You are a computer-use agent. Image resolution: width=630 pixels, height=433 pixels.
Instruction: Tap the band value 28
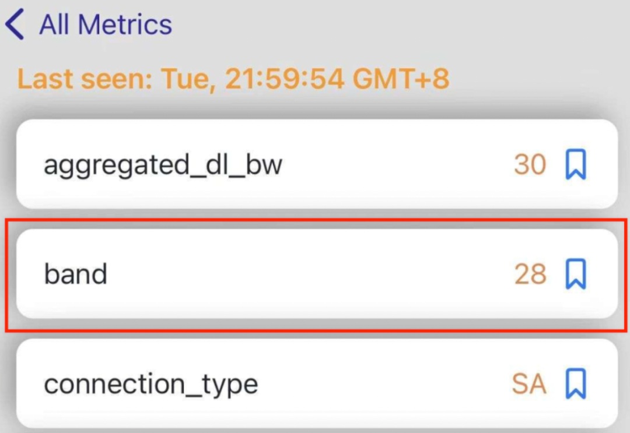530,274
